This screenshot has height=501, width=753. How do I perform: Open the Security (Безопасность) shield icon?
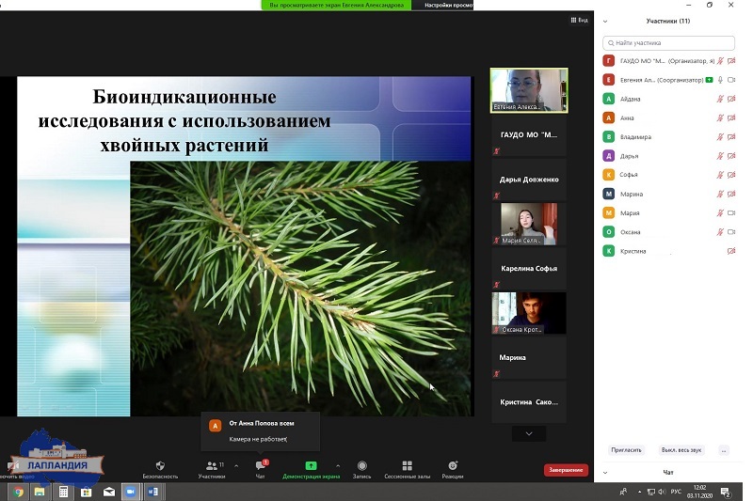[160, 465]
